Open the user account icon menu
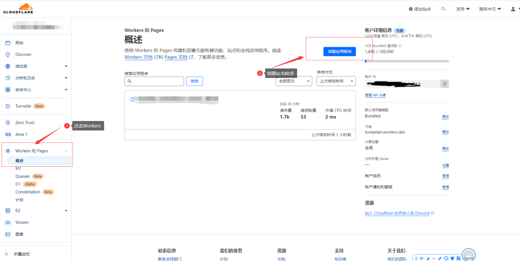 [513, 9]
